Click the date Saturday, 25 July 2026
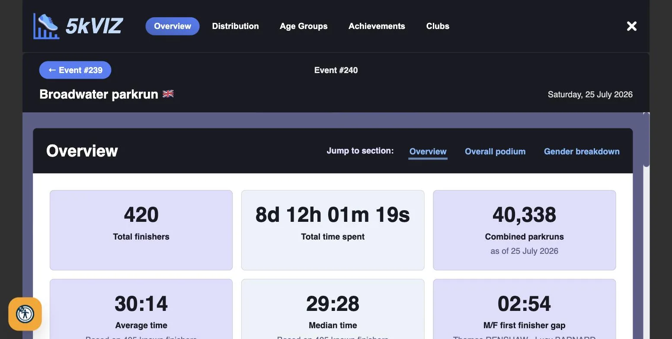Screen dimensions: 672x339 [x=590, y=95]
